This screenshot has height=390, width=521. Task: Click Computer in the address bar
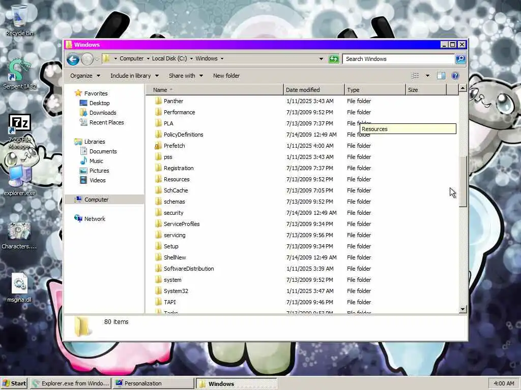coord(132,58)
